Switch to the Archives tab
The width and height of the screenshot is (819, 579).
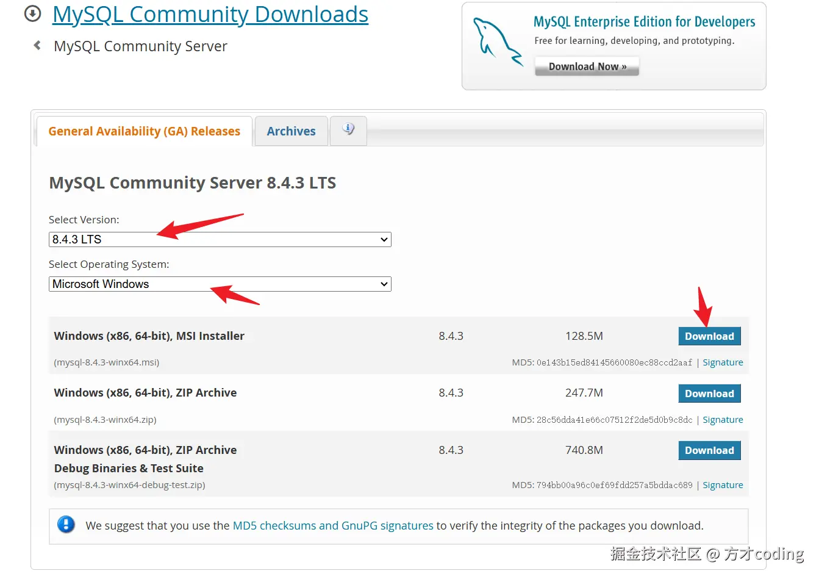pos(291,131)
